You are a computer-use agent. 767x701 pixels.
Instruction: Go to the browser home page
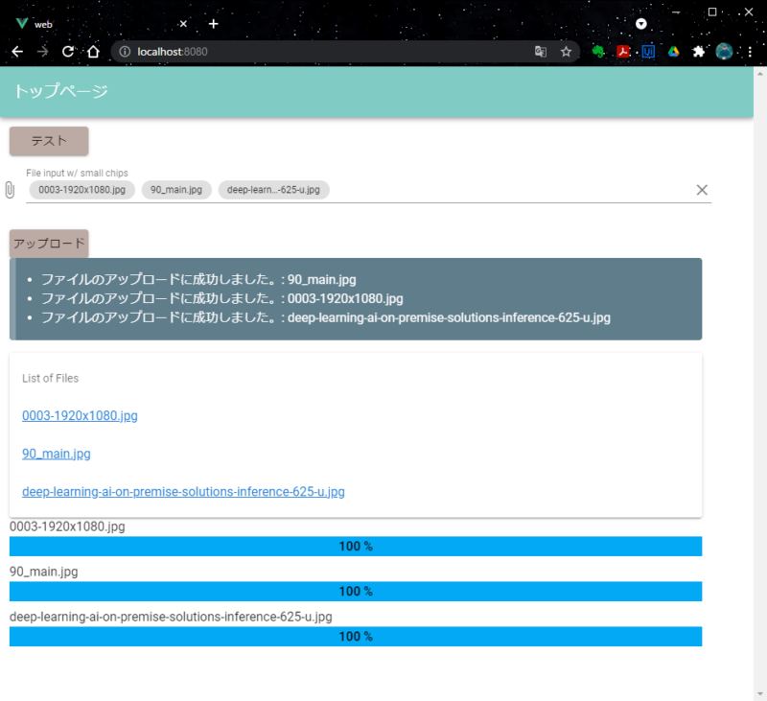pos(93,52)
